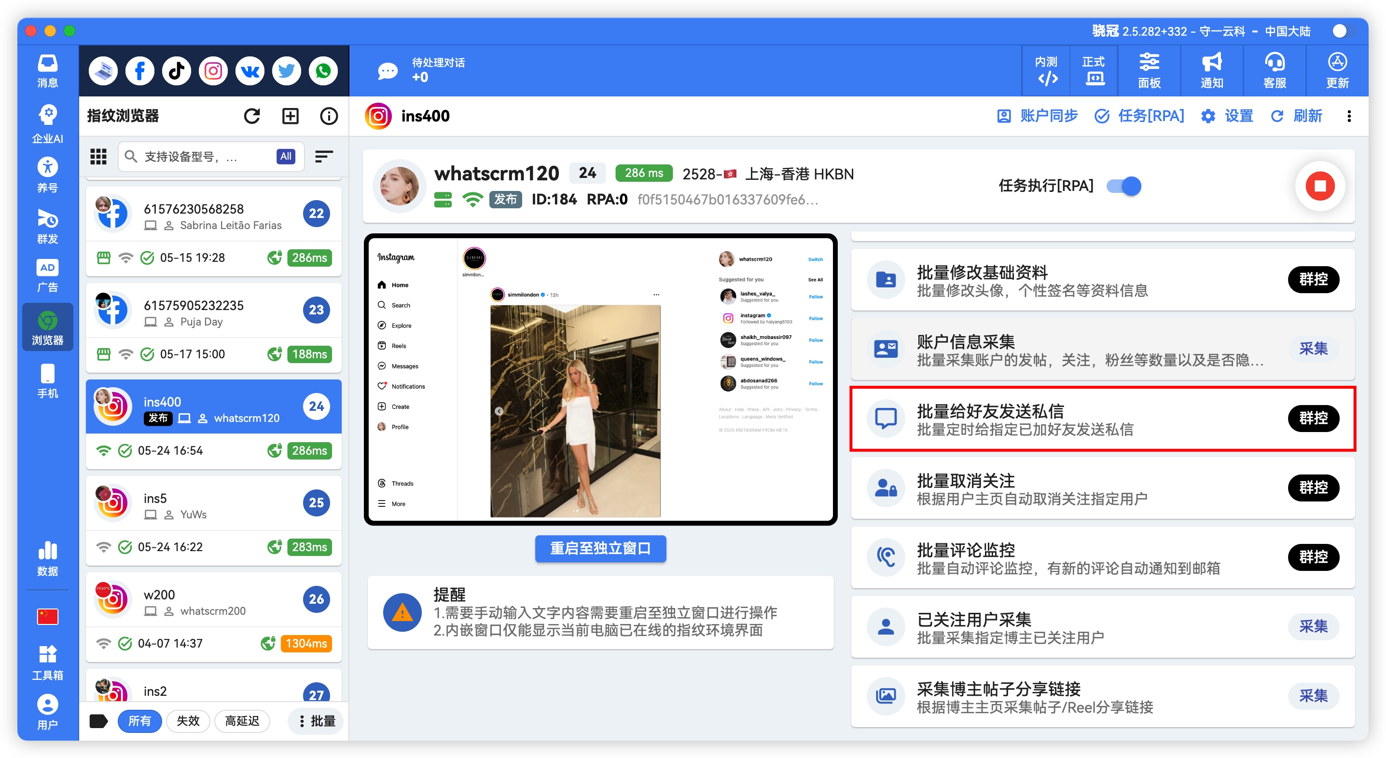The image size is (1386, 758).
Task: Create a new fingerprint browser profile
Action: click(290, 116)
